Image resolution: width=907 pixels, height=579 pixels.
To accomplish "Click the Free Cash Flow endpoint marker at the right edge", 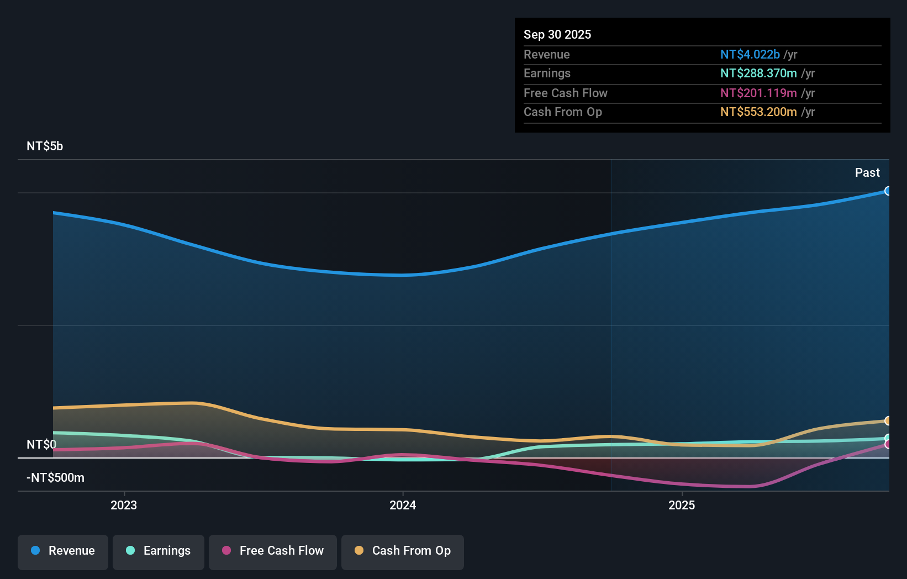I will (888, 444).
